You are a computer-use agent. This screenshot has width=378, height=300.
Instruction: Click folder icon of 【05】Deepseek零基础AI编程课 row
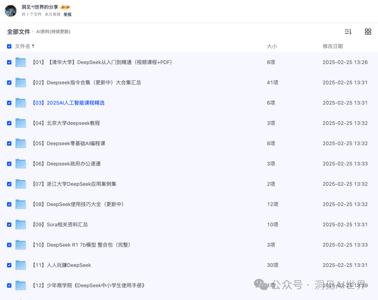(x=21, y=144)
